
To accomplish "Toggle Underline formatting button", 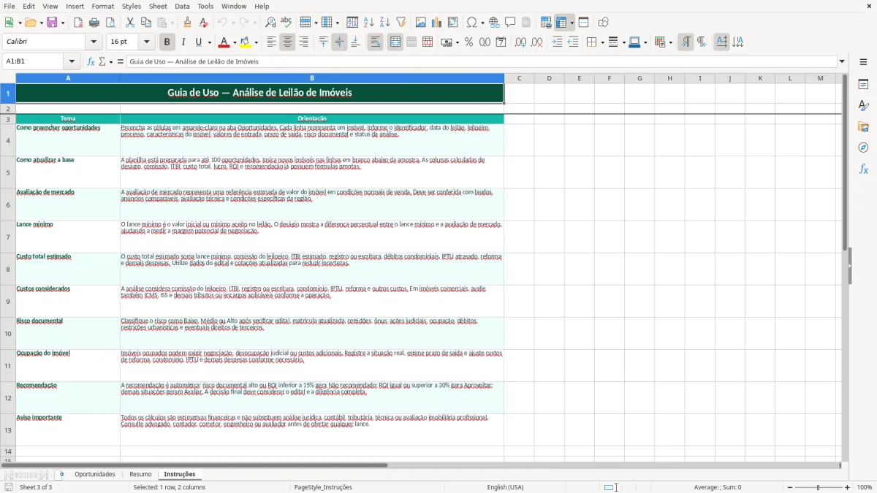I will [198, 42].
